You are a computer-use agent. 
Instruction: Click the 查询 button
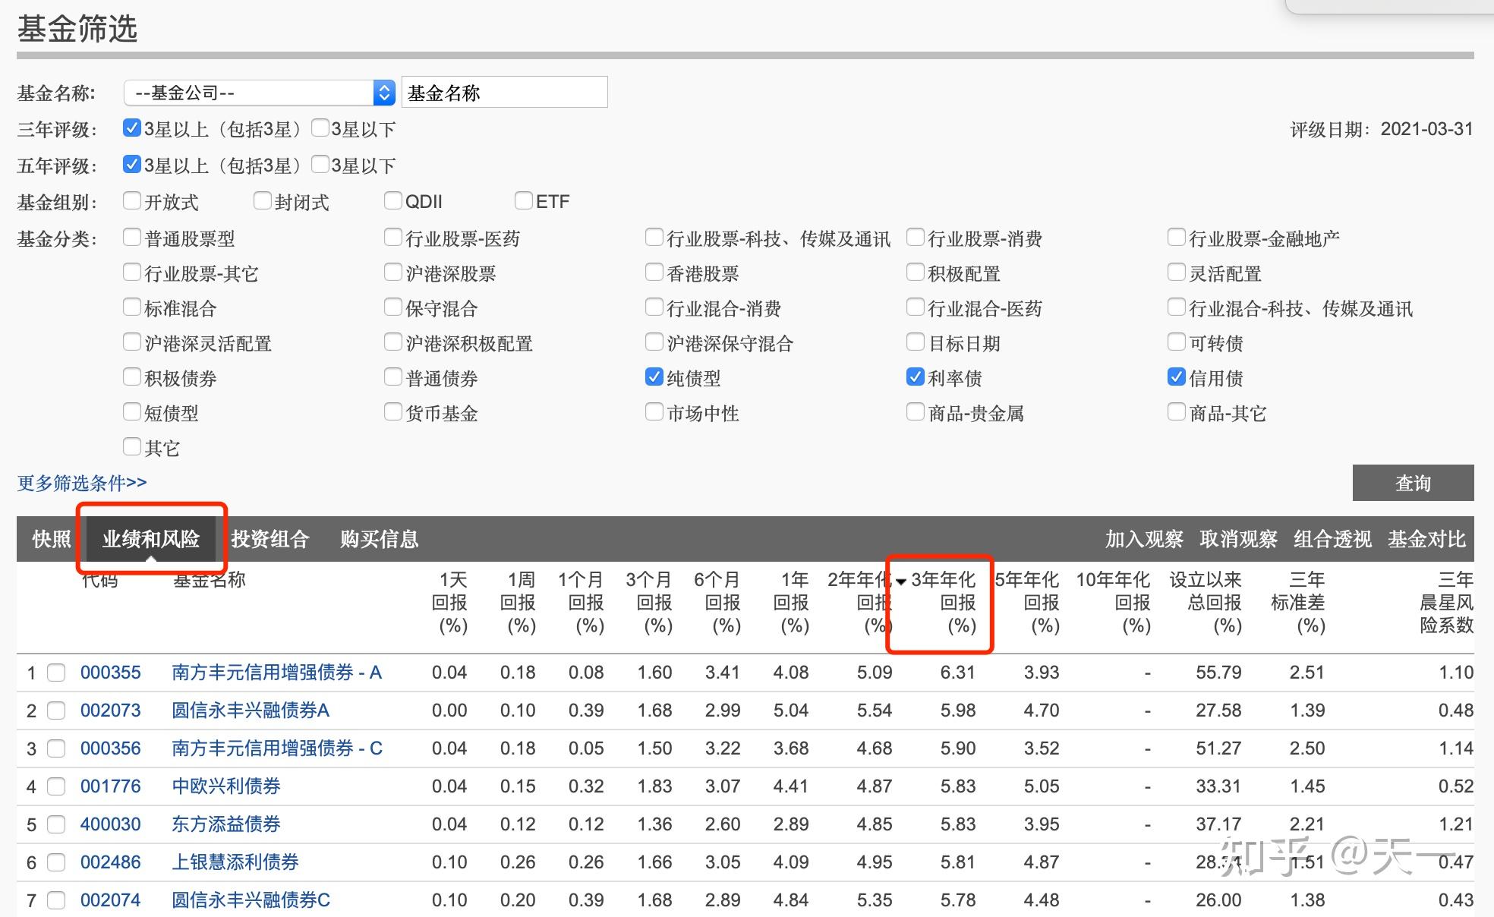point(1413,483)
